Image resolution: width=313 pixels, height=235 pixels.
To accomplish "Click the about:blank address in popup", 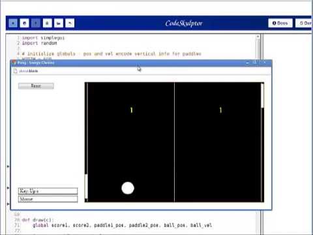I will [28, 71].
